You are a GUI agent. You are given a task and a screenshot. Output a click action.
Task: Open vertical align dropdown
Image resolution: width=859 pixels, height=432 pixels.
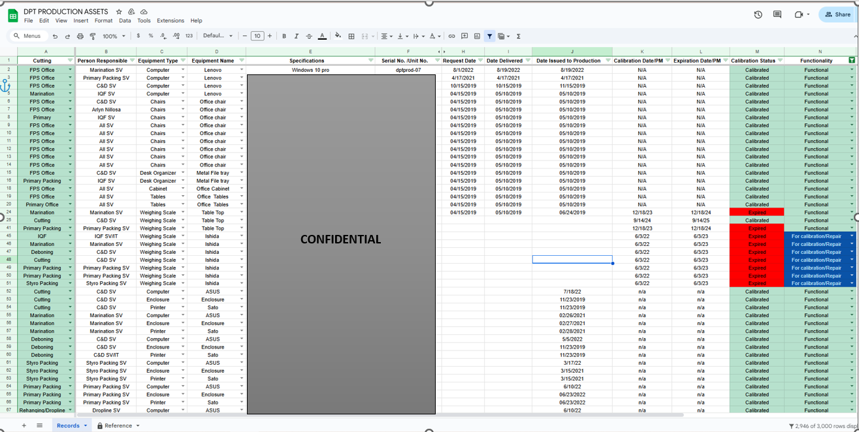tap(402, 37)
